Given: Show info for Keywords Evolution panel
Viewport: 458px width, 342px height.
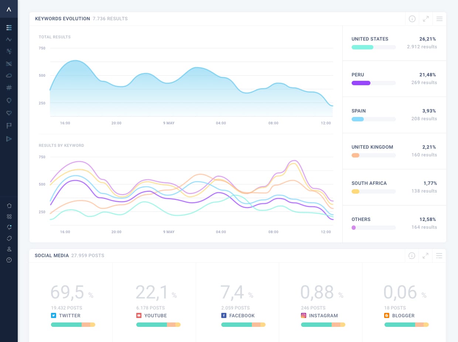Looking at the screenshot, I should [412, 19].
